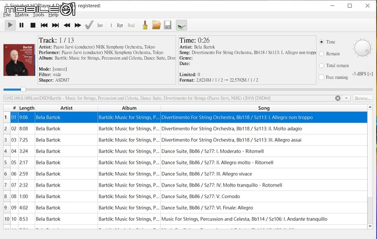The width and height of the screenshot is (377, 239).
Task: Click the 'Shaper: ASDM7' text
Action: (54, 80)
